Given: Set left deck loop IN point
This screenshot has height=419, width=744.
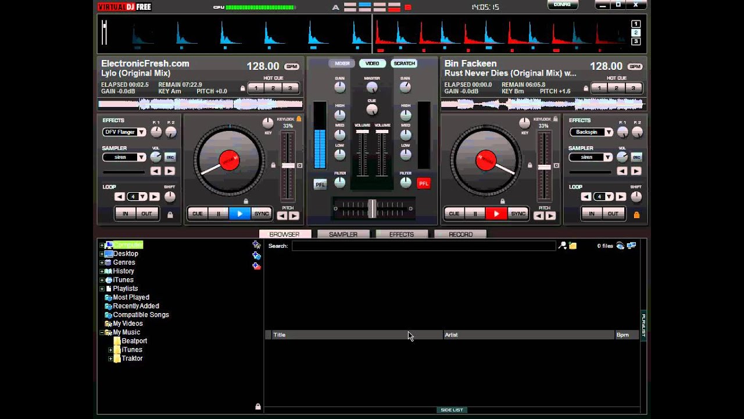Looking at the screenshot, I should [125, 214].
